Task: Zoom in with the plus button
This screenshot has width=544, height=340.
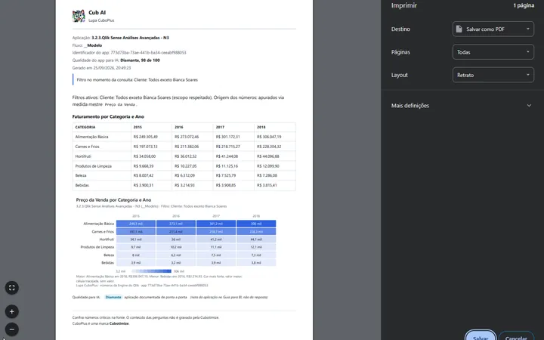Action: 12,311
